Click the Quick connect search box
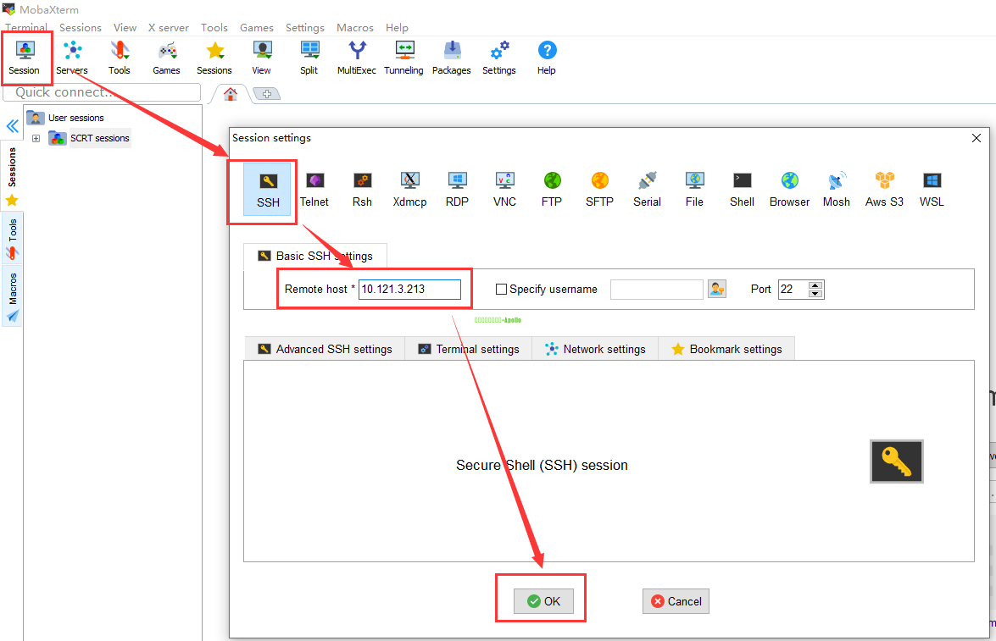996x641 pixels. [x=102, y=92]
